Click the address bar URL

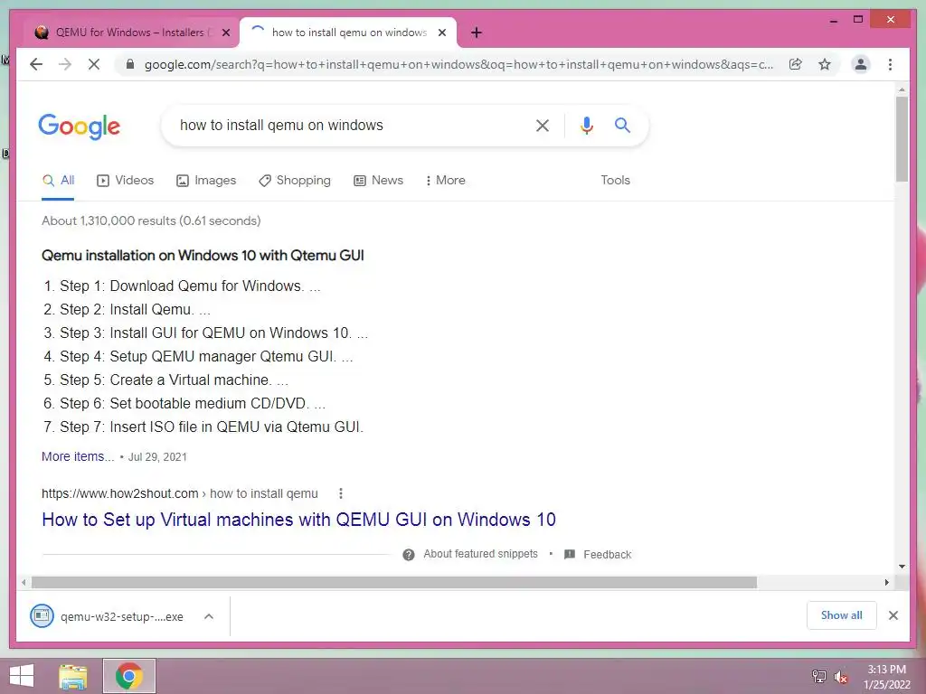point(458,64)
